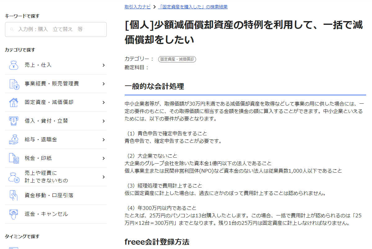Click the money bag icon for 売上・仕入

(x=14, y=65)
